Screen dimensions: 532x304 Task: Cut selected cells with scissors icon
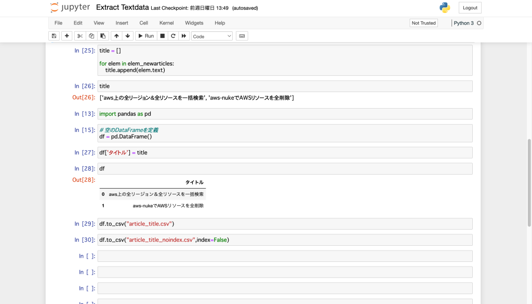pos(79,36)
